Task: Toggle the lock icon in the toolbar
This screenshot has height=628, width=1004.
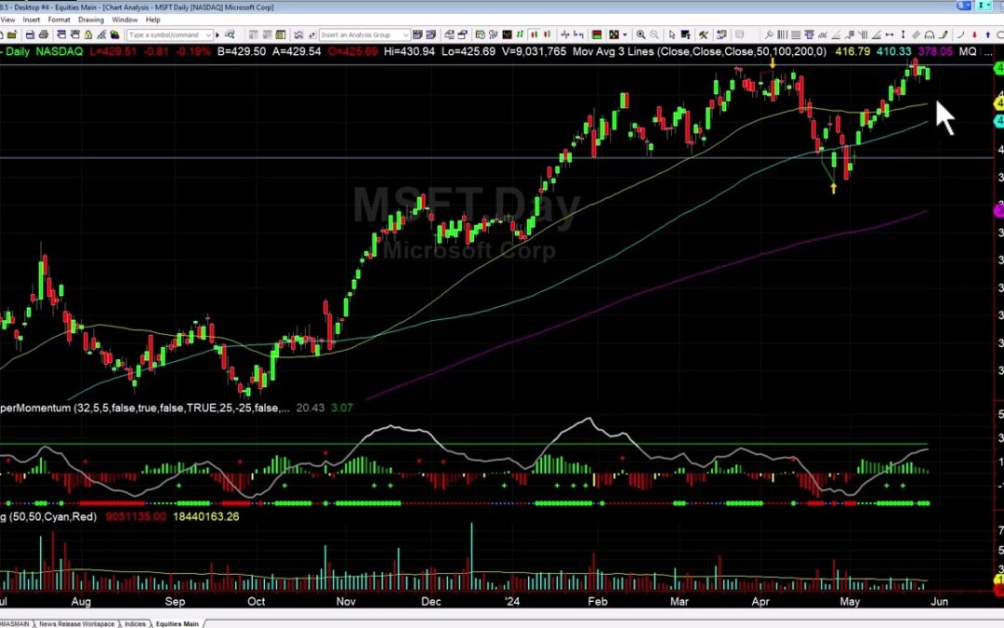Action: click(x=86, y=35)
